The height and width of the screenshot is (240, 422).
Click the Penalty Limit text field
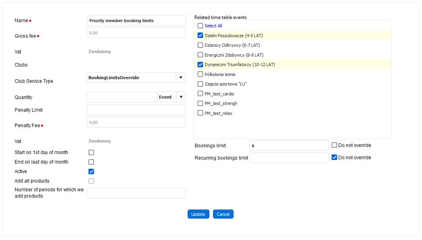[x=136, y=110]
